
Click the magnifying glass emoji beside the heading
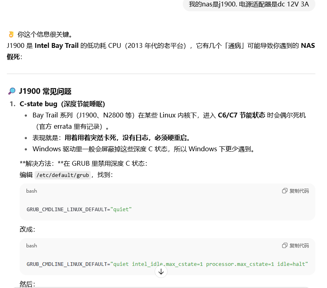12,91
